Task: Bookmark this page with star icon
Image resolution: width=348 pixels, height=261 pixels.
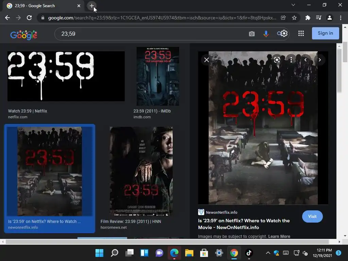Action: 294,18
